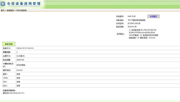Select device name TD-LTE数字移动电话机
The image size is (180, 102).
pyautogui.click(x=136, y=20)
